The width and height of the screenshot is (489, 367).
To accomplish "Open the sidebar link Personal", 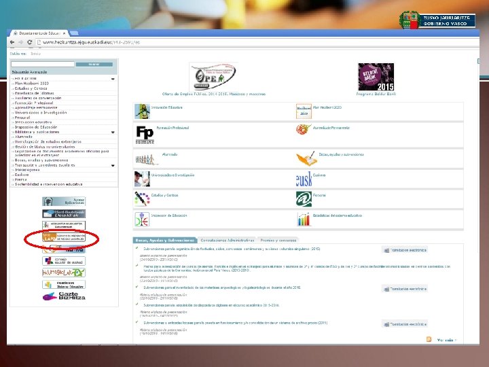I will click(x=22, y=118).
